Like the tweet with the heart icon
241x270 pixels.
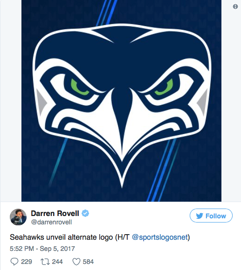tap(76, 262)
